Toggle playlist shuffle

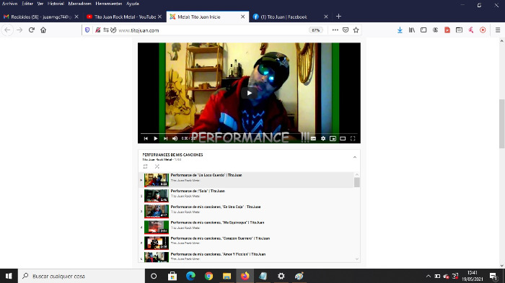click(157, 166)
